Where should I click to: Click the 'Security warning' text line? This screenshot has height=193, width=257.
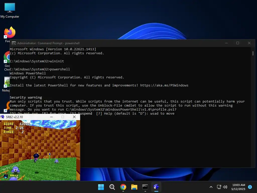tap(26, 97)
